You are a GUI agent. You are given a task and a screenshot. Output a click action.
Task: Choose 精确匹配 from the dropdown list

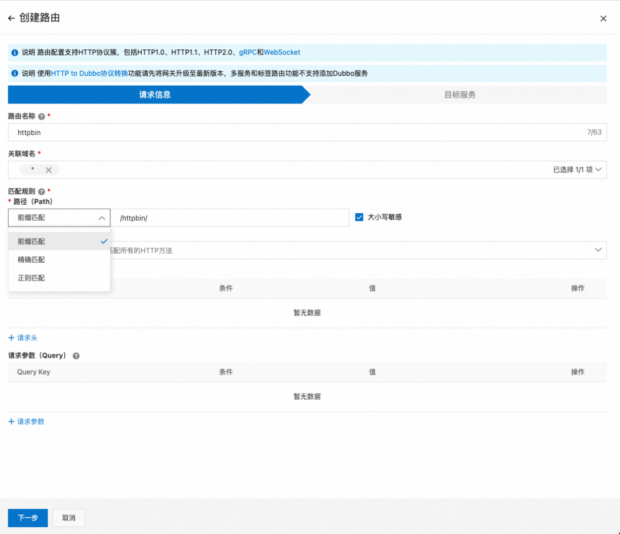(x=59, y=260)
